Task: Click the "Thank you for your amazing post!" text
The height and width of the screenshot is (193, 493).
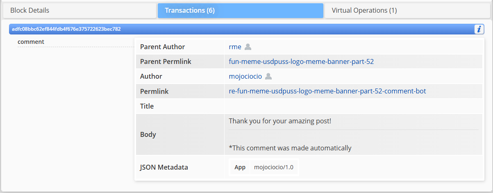Action: click(x=279, y=121)
